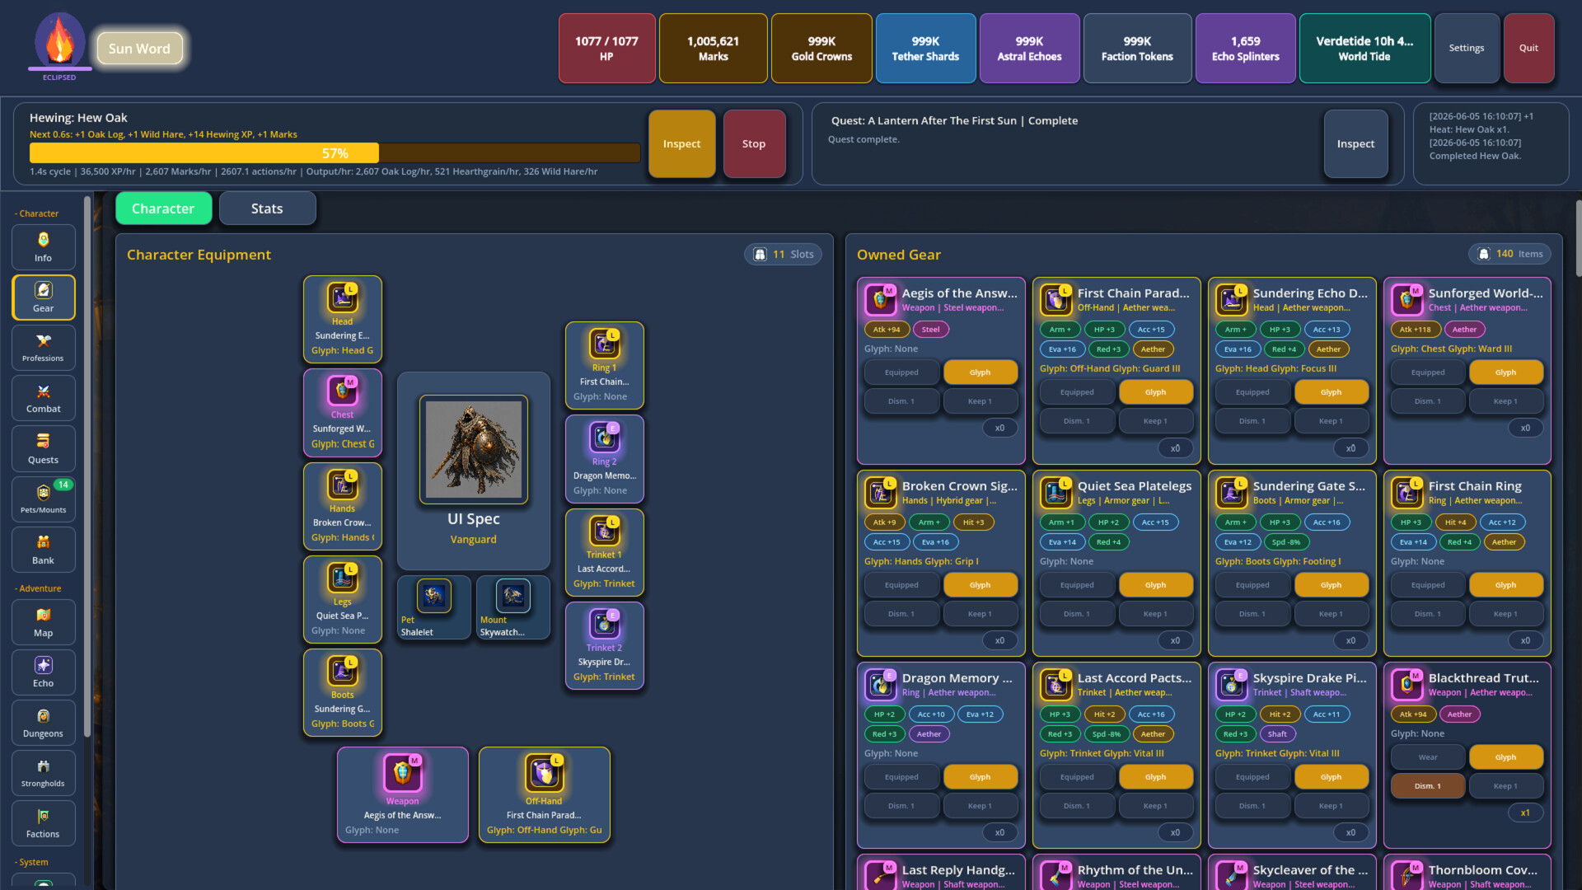Switch to the Character tab
The height and width of the screenshot is (890, 1582).
(x=163, y=208)
